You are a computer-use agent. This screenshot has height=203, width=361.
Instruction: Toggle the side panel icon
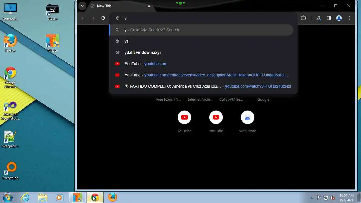pos(329,18)
